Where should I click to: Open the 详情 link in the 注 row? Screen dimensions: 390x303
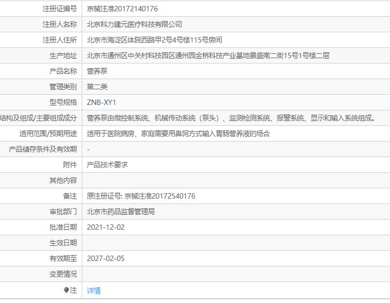(94, 290)
